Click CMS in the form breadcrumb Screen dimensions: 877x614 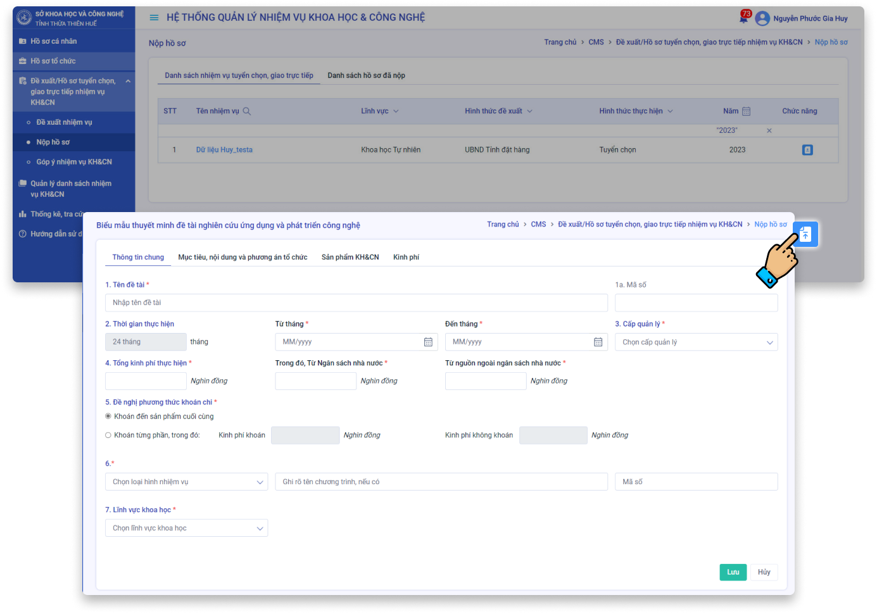click(x=538, y=225)
